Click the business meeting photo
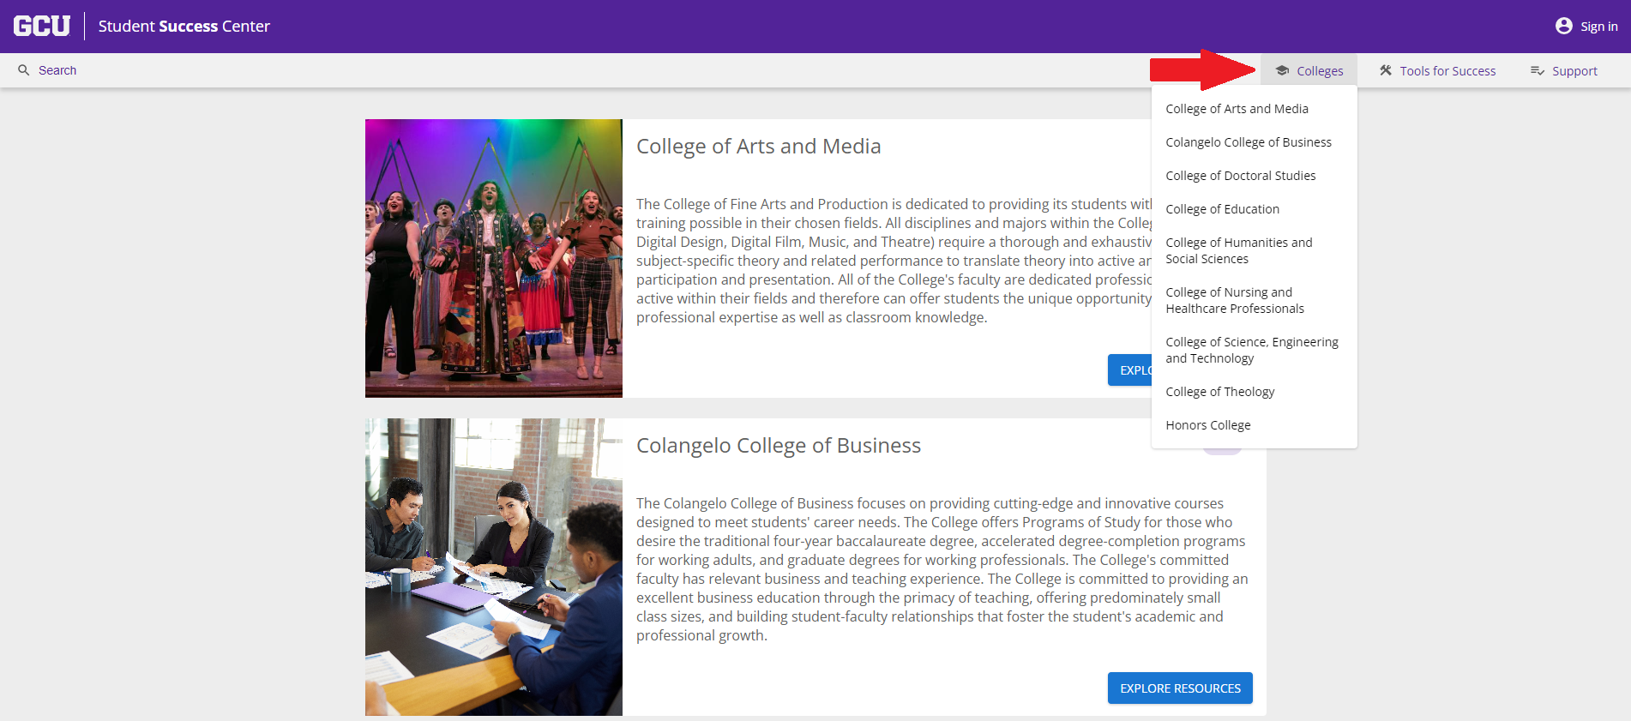Screen dimensions: 1631x721 [494, 567]
